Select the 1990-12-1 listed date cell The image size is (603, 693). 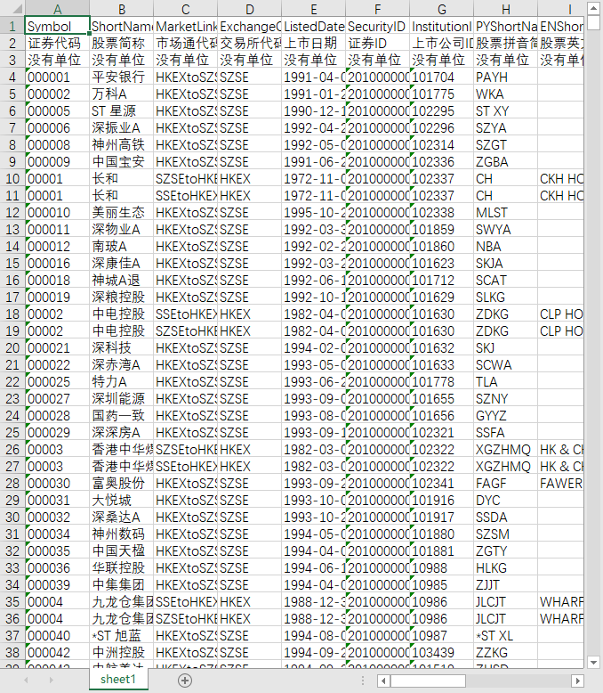tap(313, 111)
